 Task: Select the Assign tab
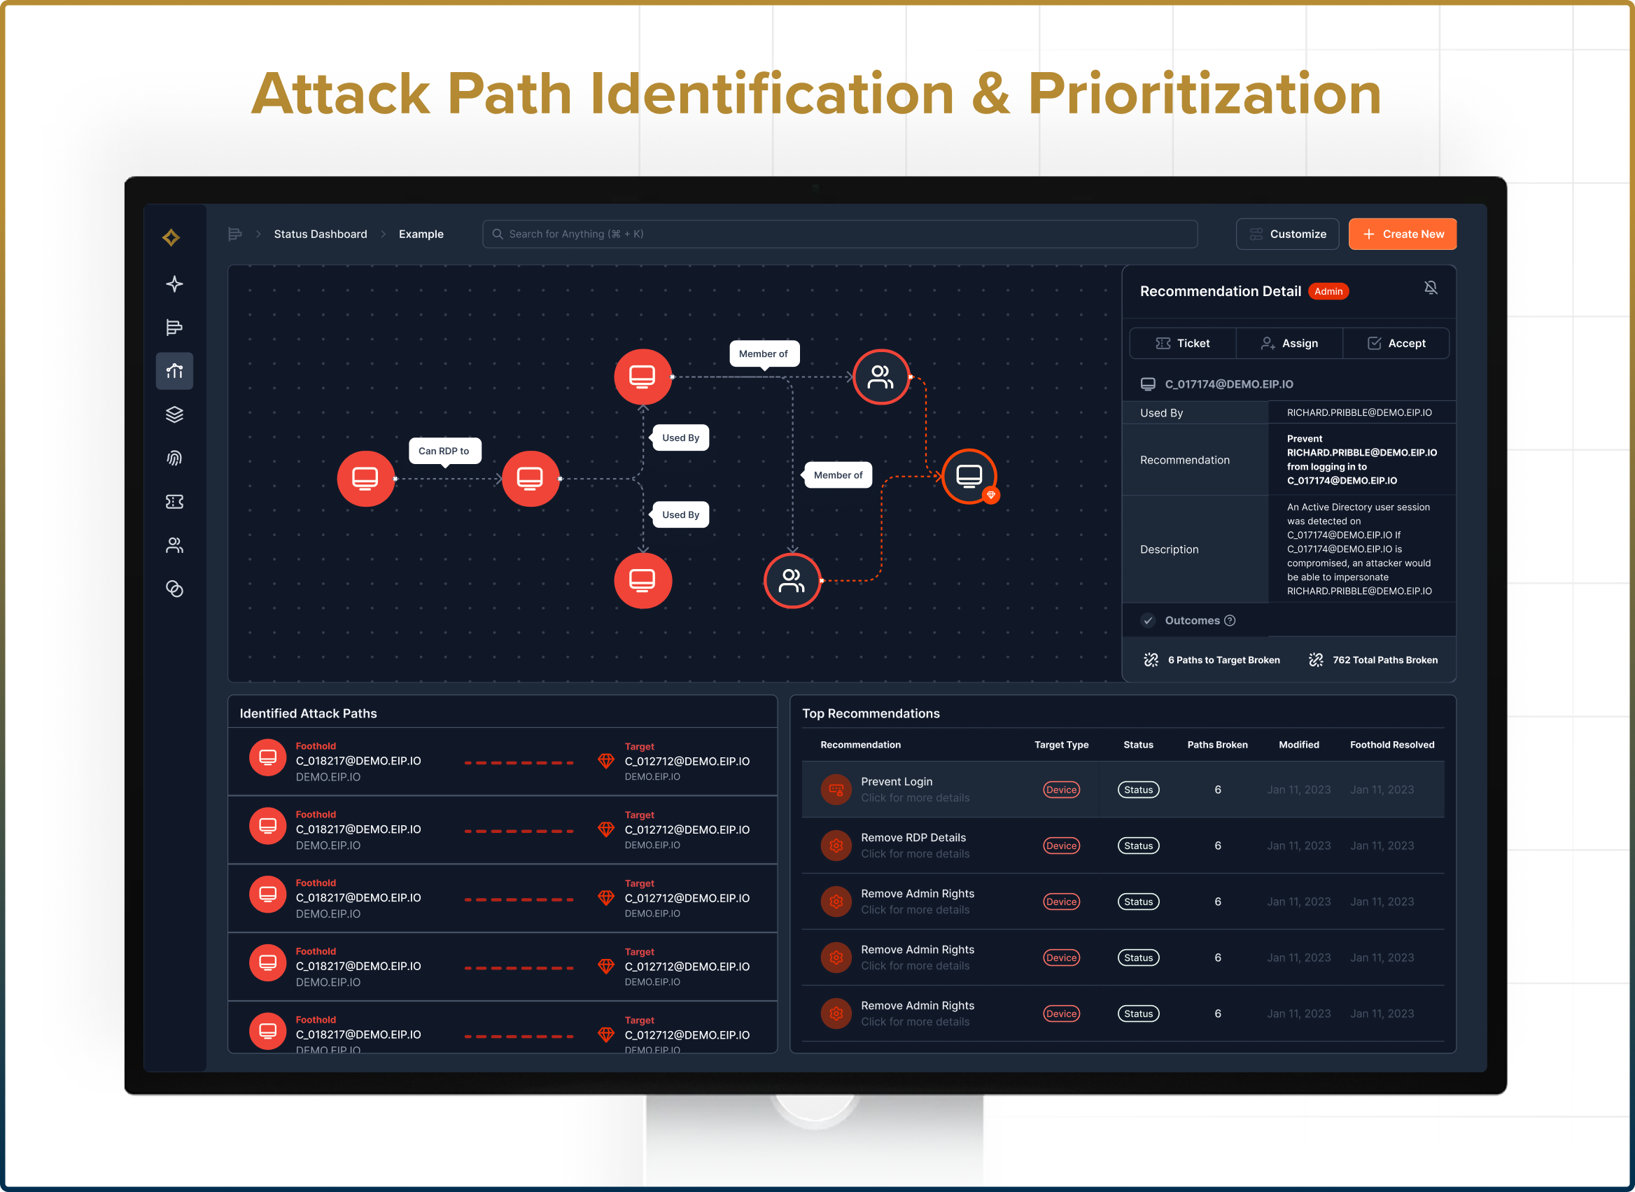point(1289,344)
